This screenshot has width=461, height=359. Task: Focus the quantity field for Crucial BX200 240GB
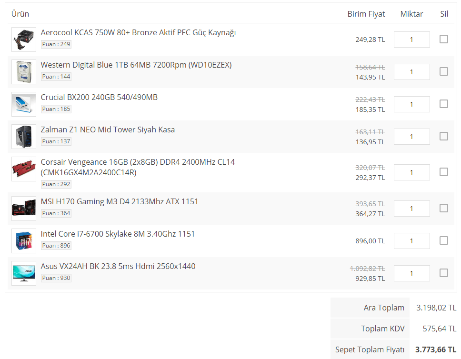coord(411,104)
